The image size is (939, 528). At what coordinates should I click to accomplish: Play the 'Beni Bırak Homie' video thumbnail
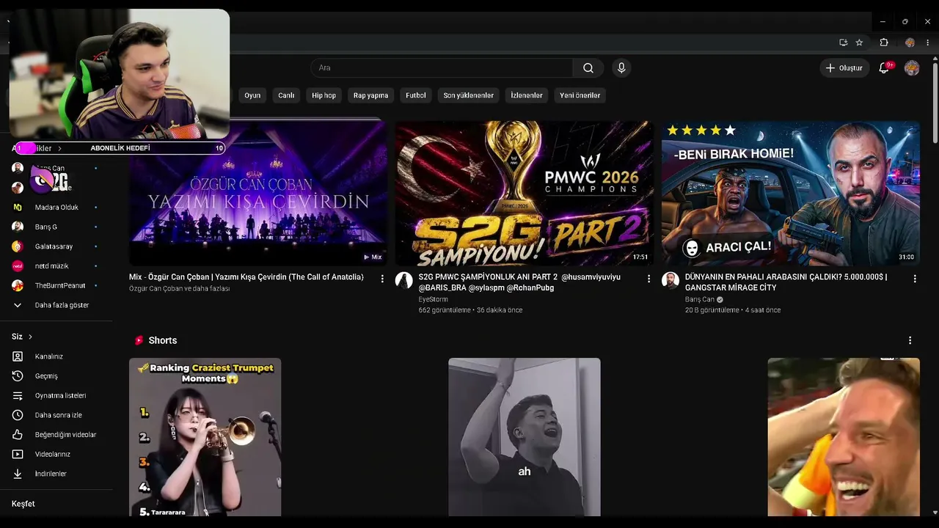(x=791, y=193)
